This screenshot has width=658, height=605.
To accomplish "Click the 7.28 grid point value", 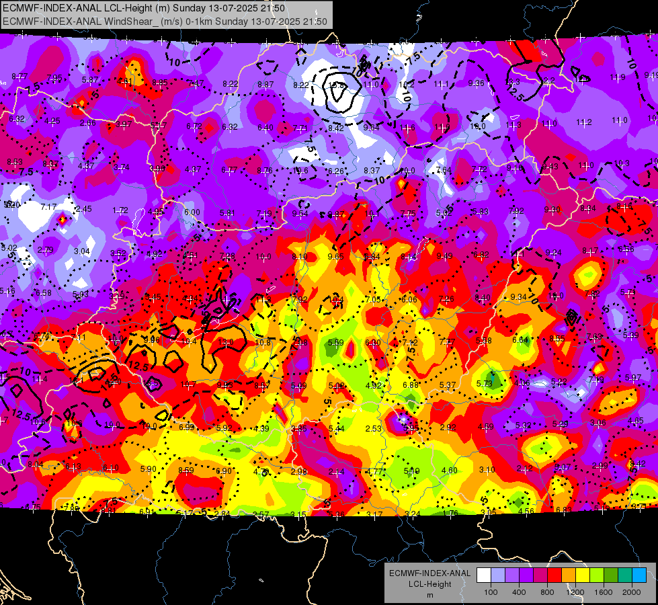I will [x=227, y=255].
